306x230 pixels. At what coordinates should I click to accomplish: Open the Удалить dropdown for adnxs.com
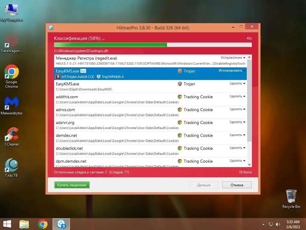[x=237, y=109]
